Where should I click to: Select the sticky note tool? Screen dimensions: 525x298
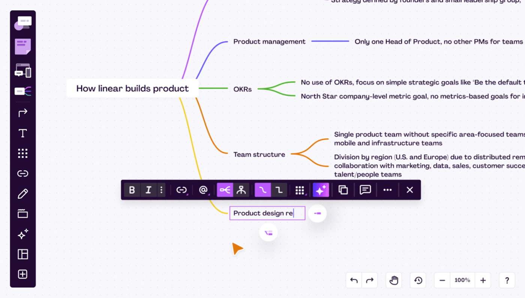point(23,47)
